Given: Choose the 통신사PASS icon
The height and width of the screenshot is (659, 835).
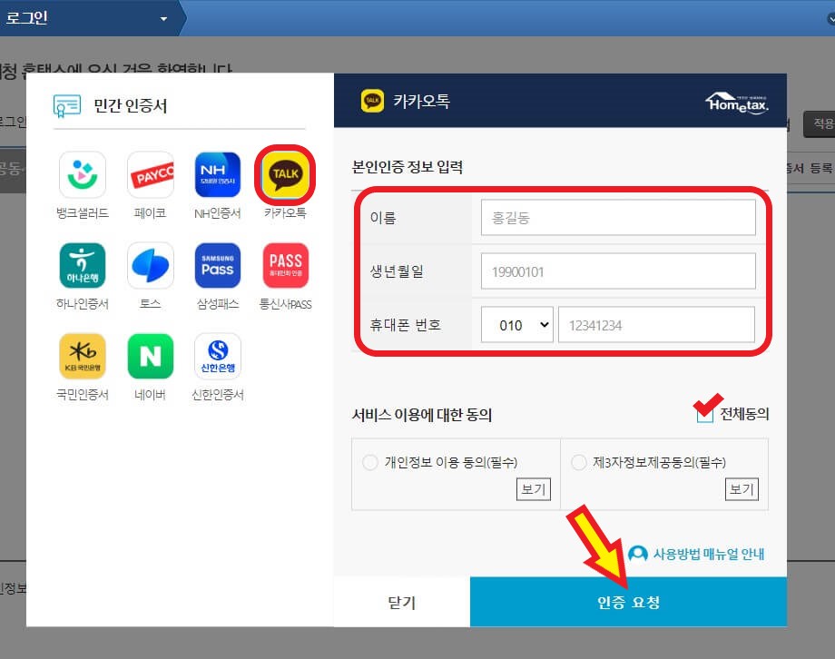Looking at the screenshot, I should [x=285, y=265].
